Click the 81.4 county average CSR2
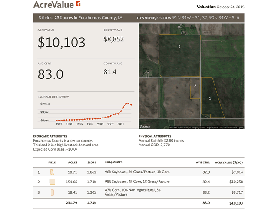This screenshot has height=209, width=278. [x=110, y=72]
